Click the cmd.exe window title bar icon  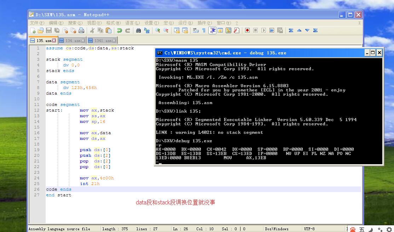tap(160, 53)
